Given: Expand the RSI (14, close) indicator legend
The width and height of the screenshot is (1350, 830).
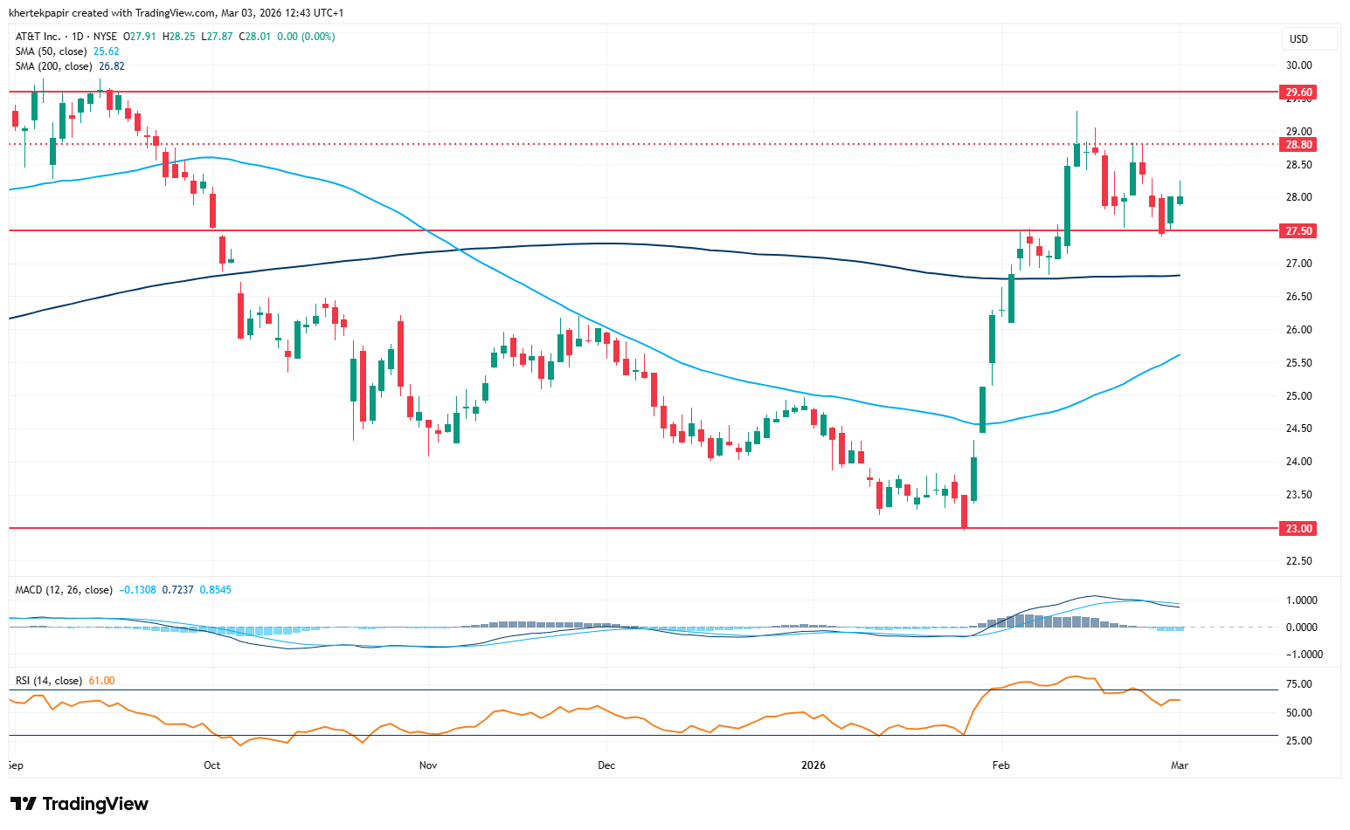Looking at the screenshot, I should (49, 681).
